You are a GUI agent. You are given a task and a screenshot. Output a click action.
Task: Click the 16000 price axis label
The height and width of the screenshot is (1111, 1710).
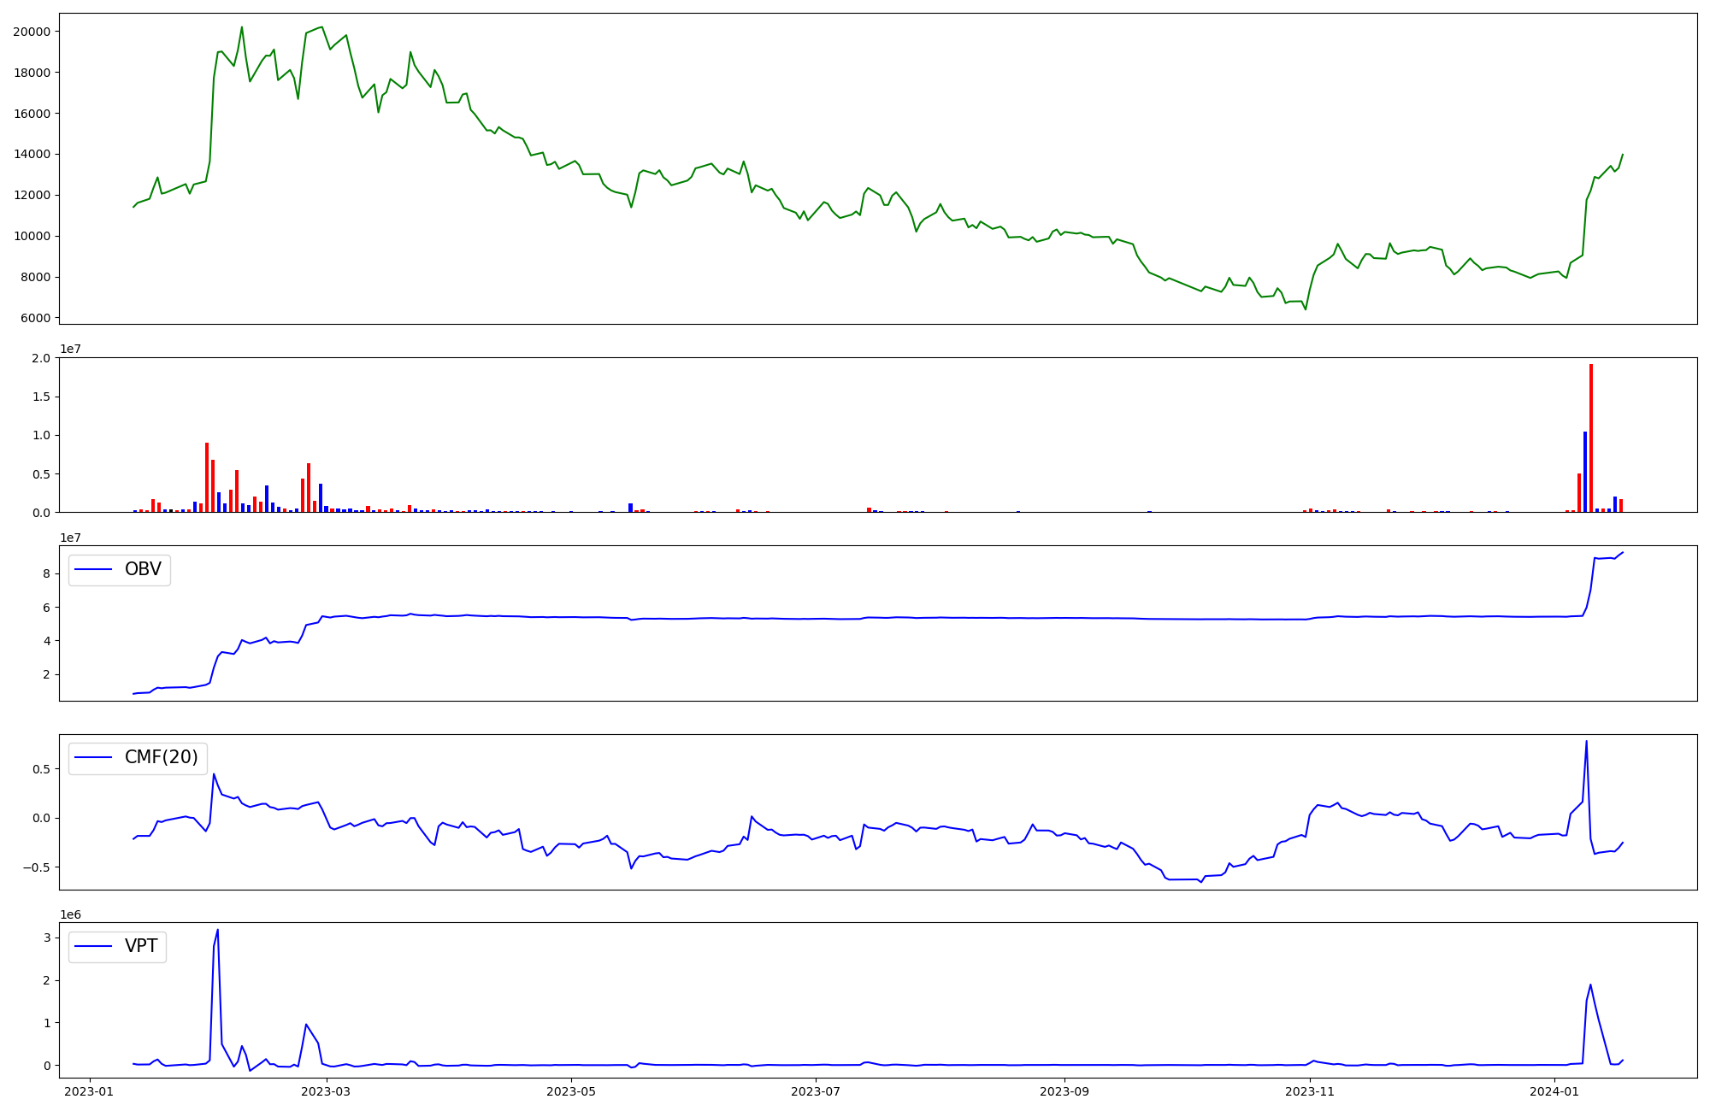31,114
